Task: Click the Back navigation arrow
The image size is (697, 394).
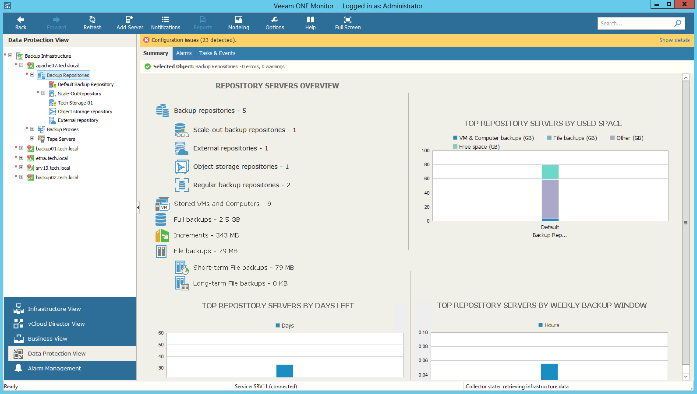Action: click(x=21, y=20)
